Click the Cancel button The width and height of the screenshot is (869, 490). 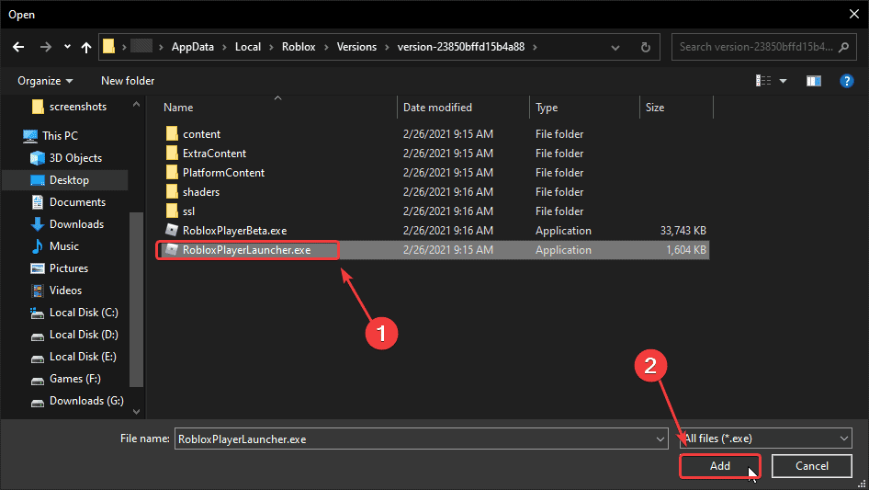coord(812,466)
